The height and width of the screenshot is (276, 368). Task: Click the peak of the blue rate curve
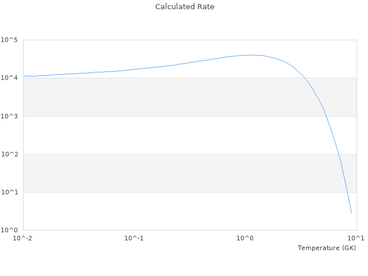click(x=251, y=55)
